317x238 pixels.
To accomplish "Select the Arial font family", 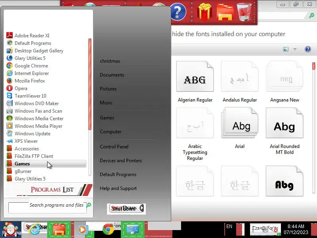I will click(240, 128).
